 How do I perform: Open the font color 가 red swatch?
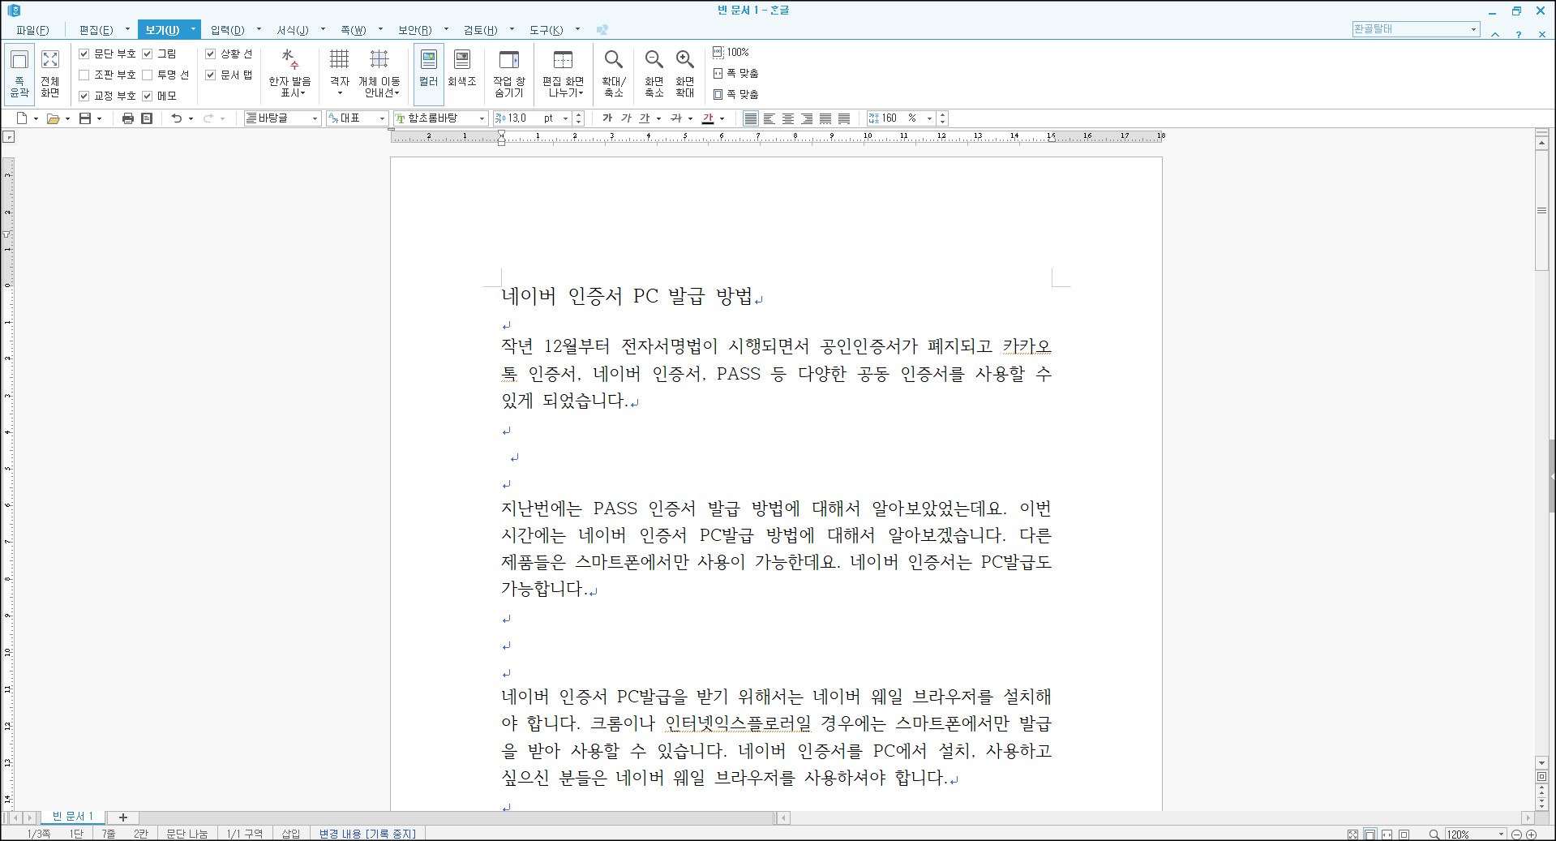pos(708,118)
